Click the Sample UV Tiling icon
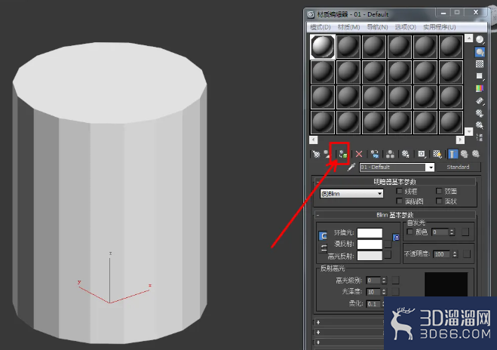The height and width of the screenshot is (350, 497). [480, 76]
